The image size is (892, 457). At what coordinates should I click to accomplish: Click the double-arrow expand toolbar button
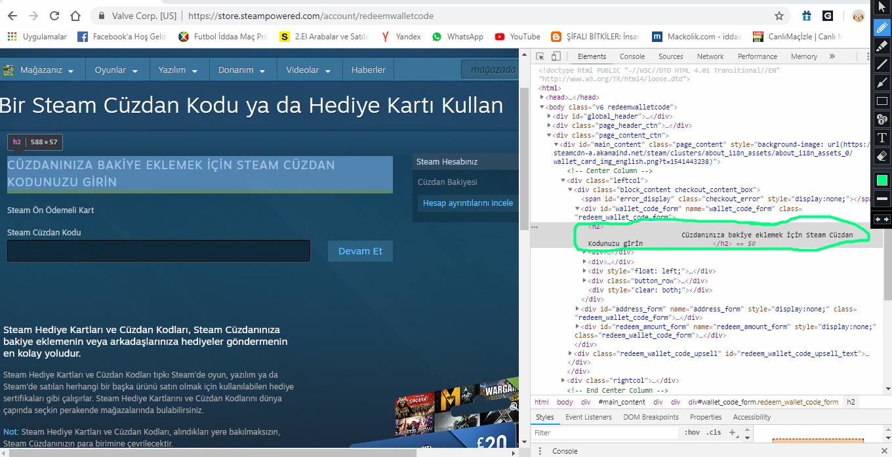click(x=882, y=220)
